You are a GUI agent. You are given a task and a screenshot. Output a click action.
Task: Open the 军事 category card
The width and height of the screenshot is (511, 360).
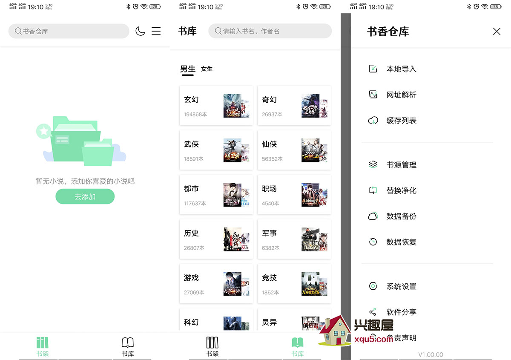click(x=294, y=239)
